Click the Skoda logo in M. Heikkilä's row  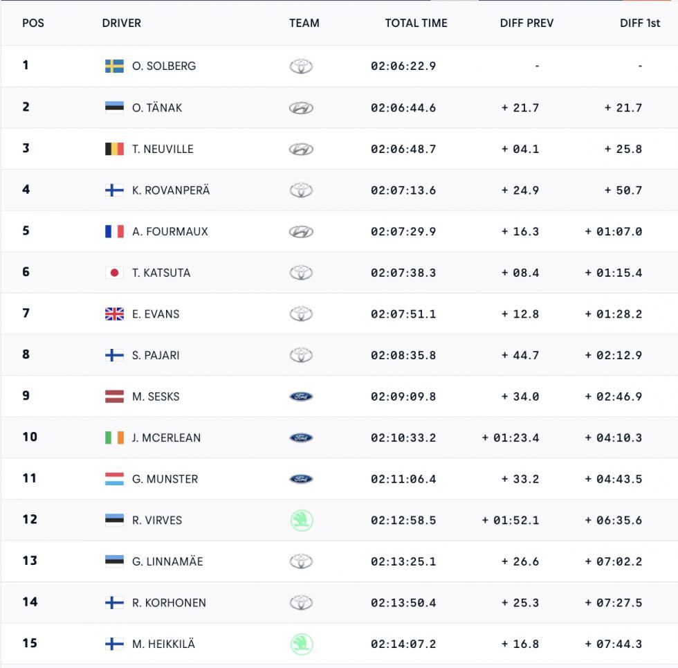coord(302,644)
